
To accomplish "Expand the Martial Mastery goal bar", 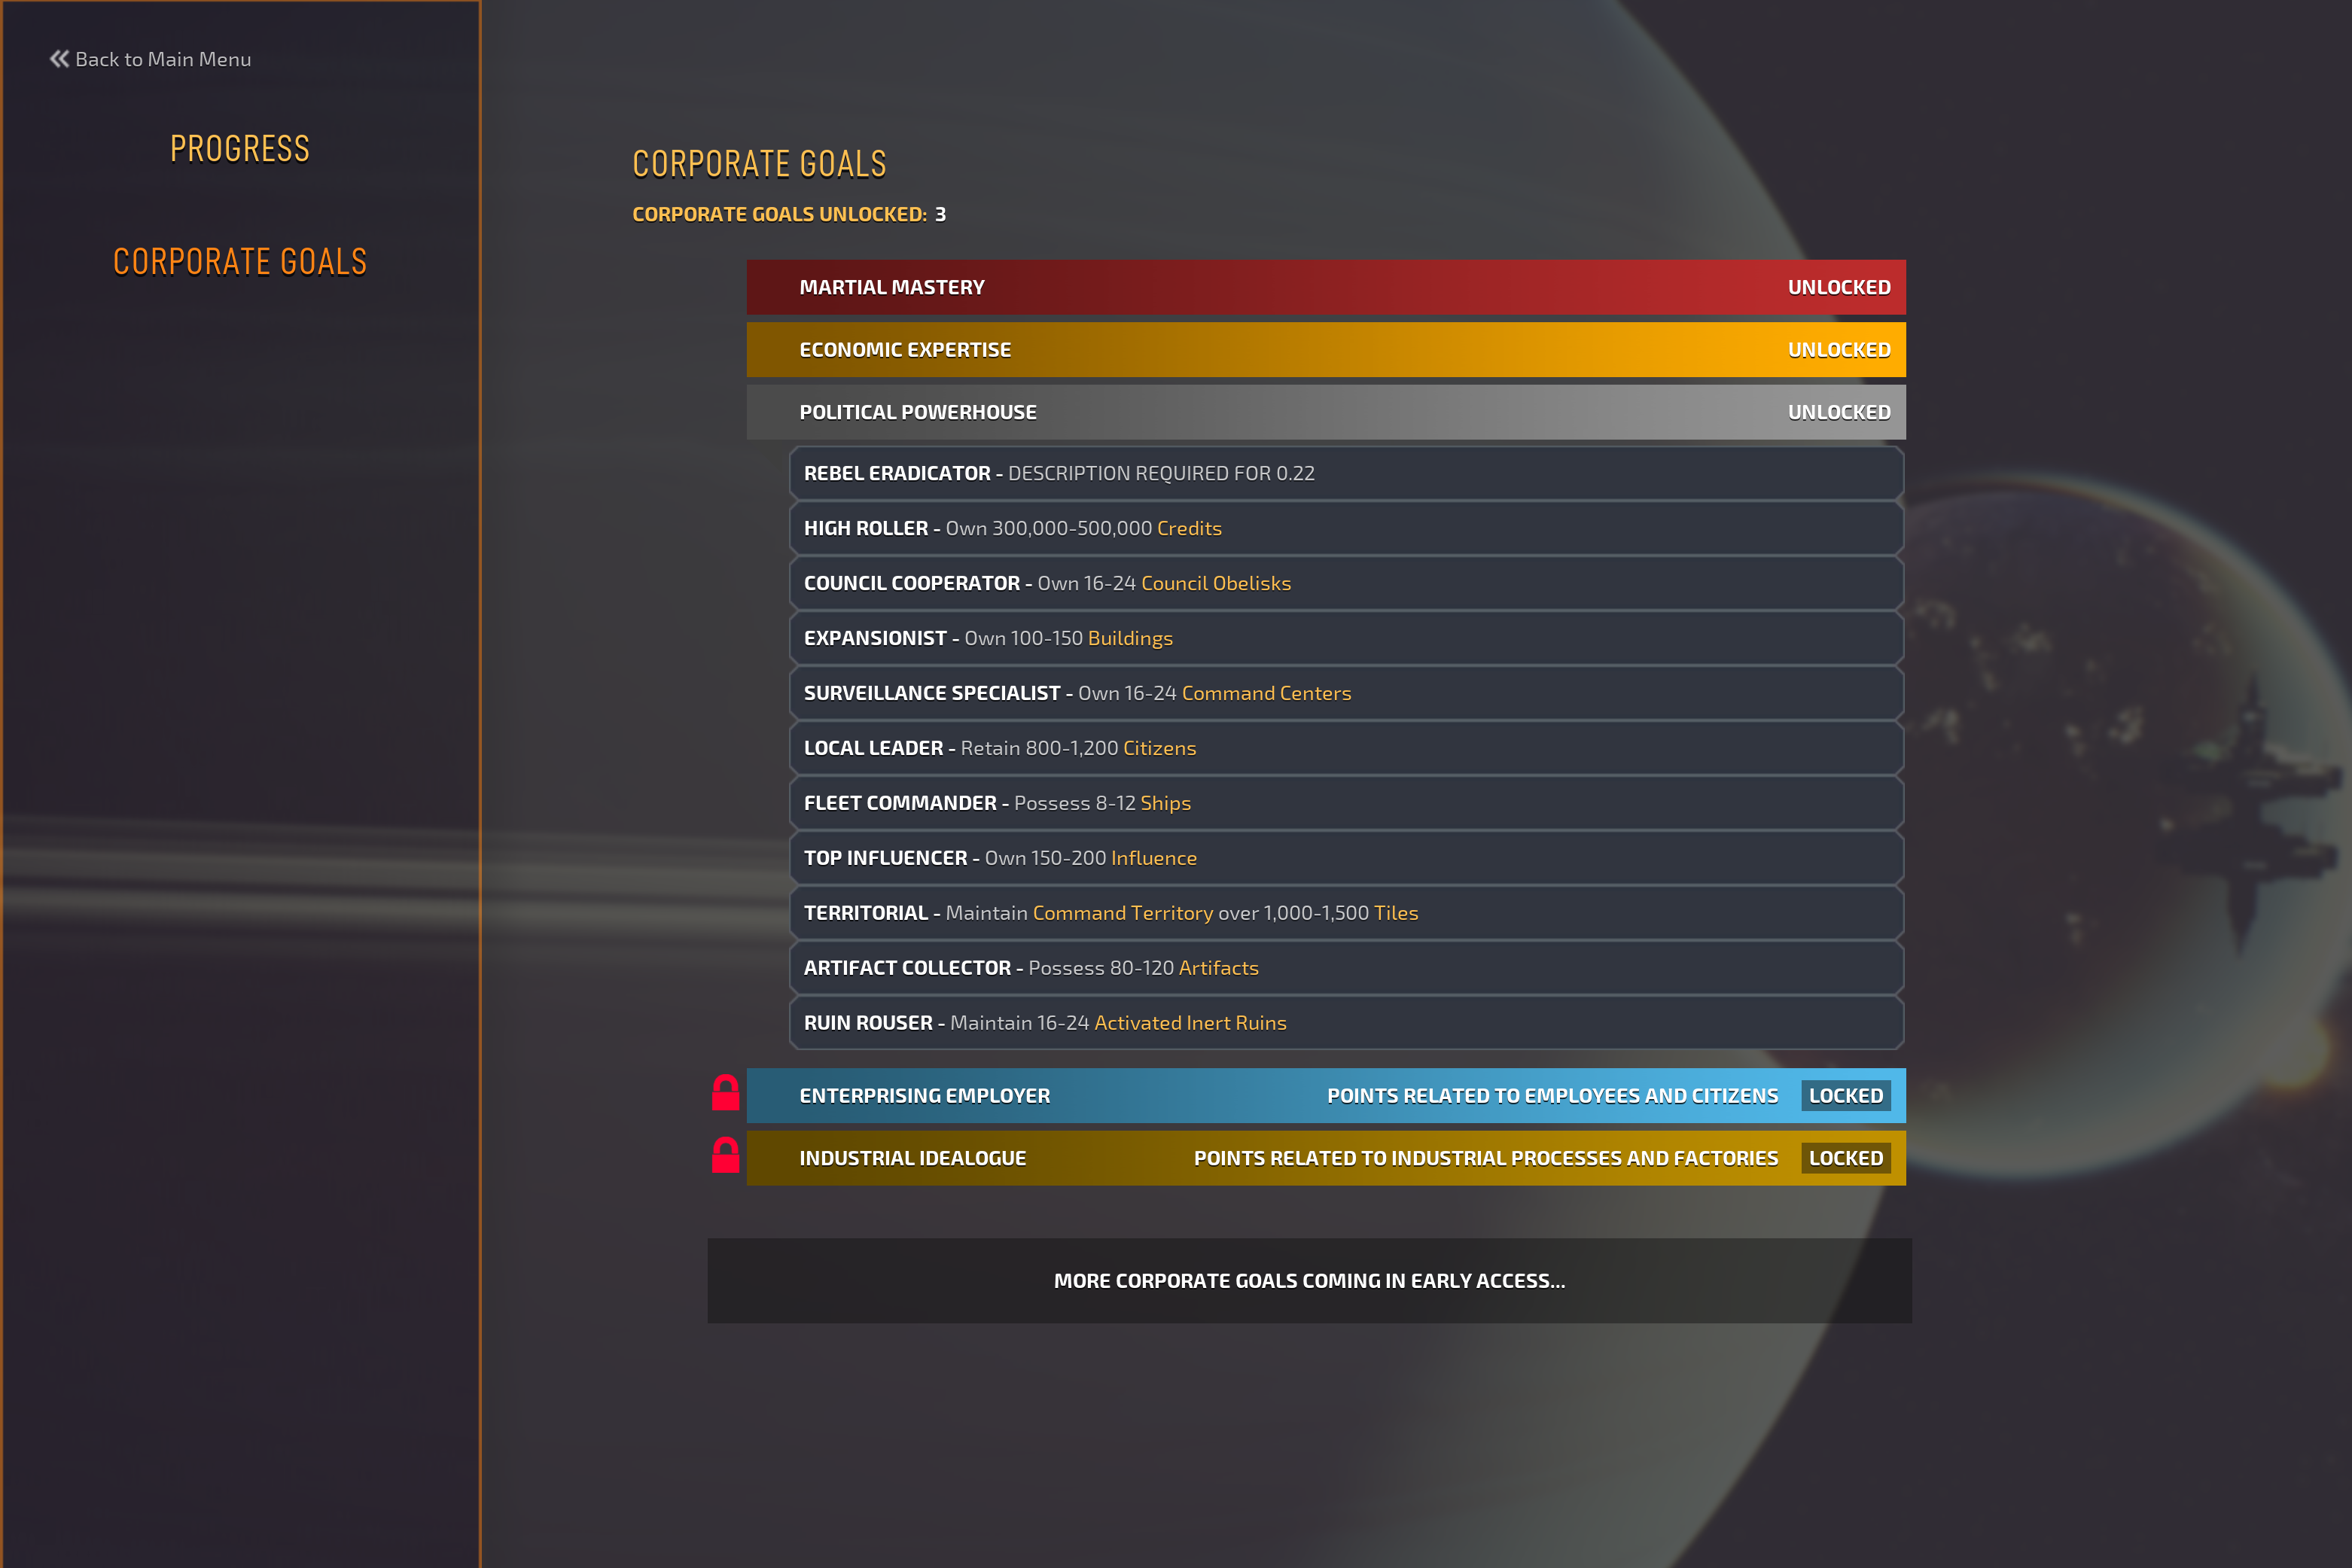I will point(1325,287).
